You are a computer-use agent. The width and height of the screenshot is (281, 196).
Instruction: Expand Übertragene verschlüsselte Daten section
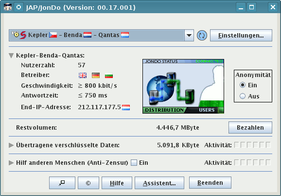click(11, 145)
